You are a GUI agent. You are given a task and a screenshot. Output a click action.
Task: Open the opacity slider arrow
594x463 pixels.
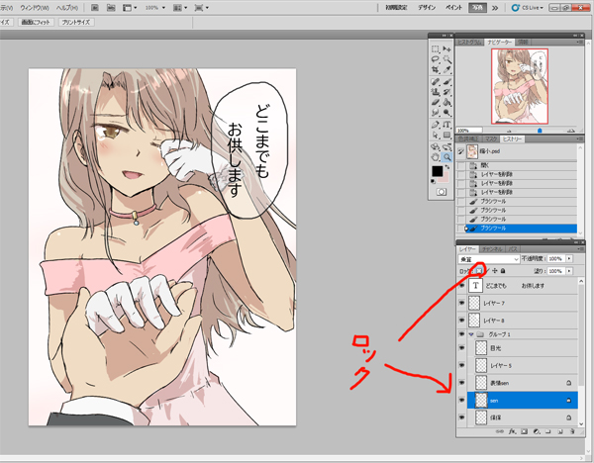click(569, 259)
